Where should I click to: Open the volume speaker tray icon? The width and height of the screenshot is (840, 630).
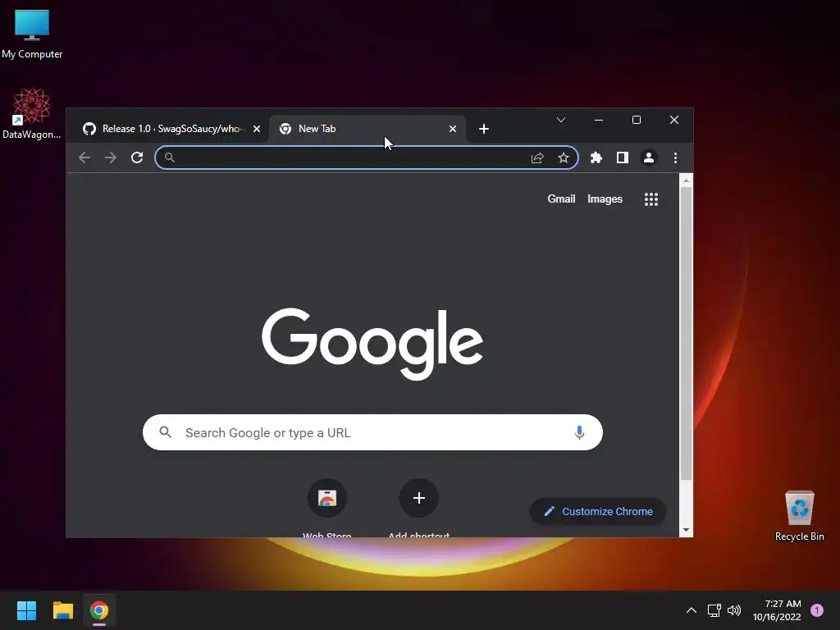pos(734,610)
